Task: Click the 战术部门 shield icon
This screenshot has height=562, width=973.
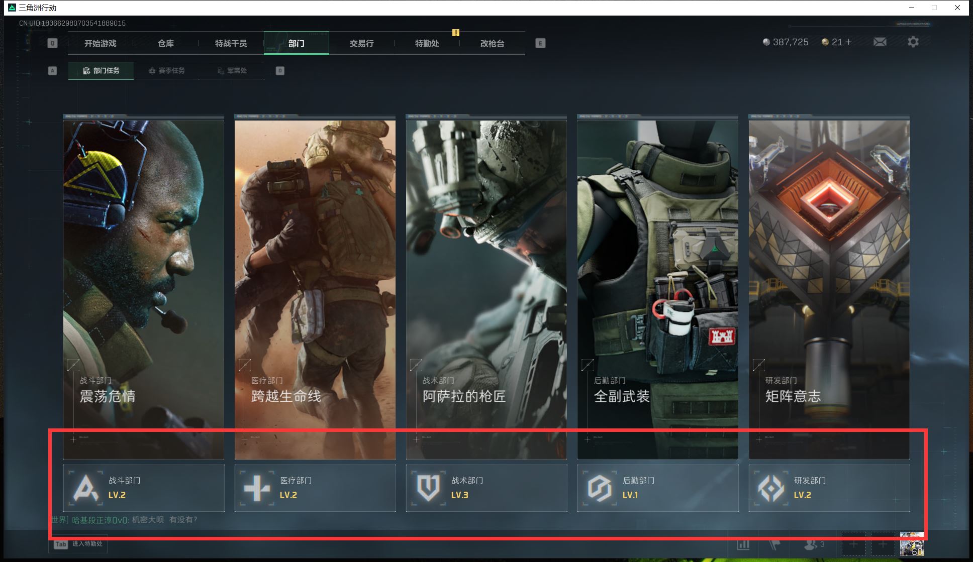Action: click(x=428, y=488)
